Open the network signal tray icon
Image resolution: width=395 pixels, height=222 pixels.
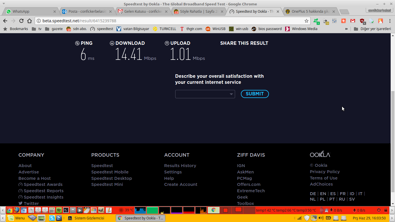pos(300,218)
